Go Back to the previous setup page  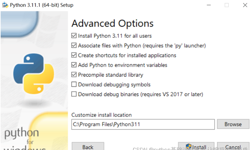click(88, 146)
